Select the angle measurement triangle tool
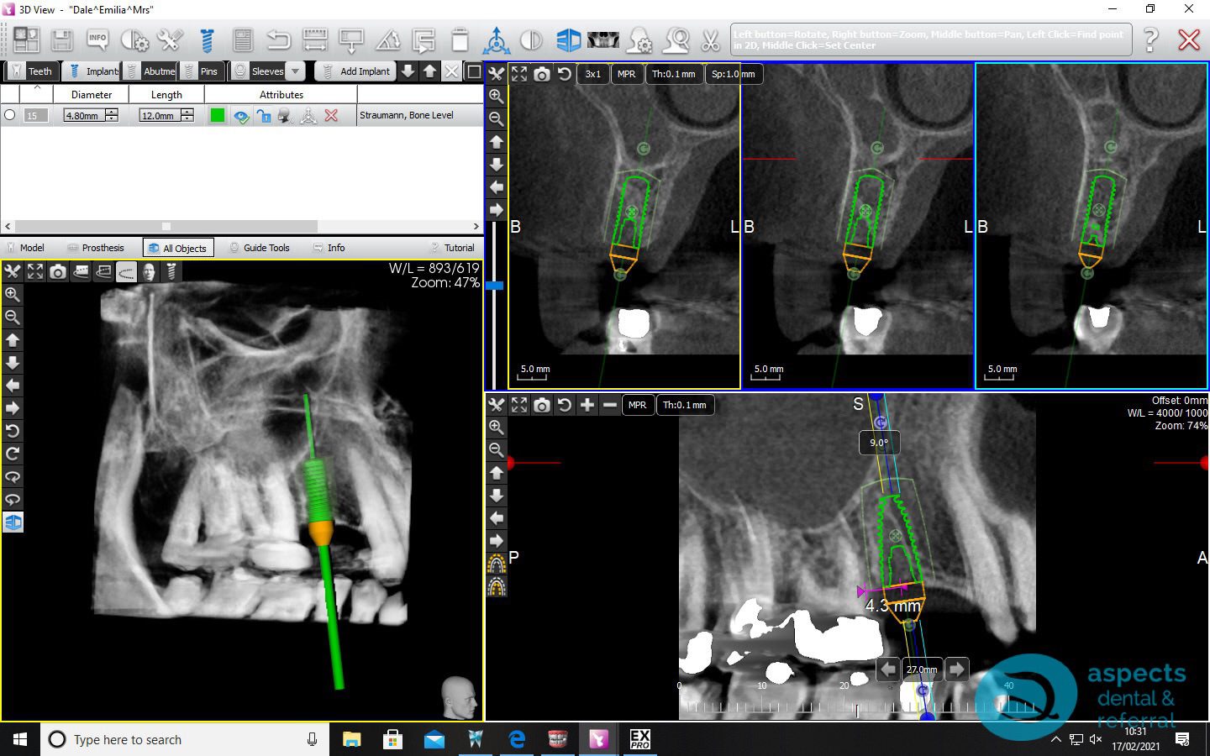 click(387, 39)
